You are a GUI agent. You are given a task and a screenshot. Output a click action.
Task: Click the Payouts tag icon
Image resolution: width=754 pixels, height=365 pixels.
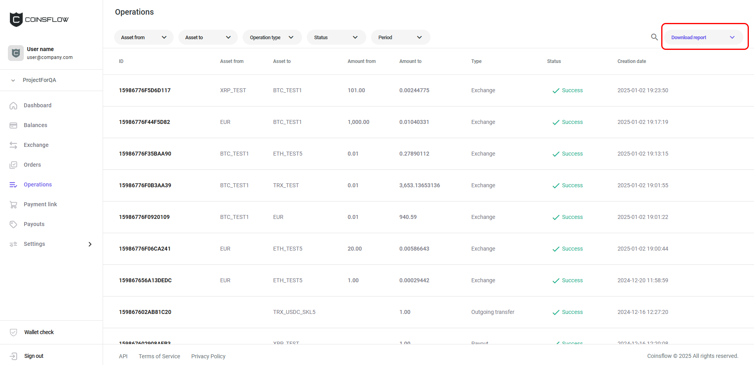tap(13, 224)
